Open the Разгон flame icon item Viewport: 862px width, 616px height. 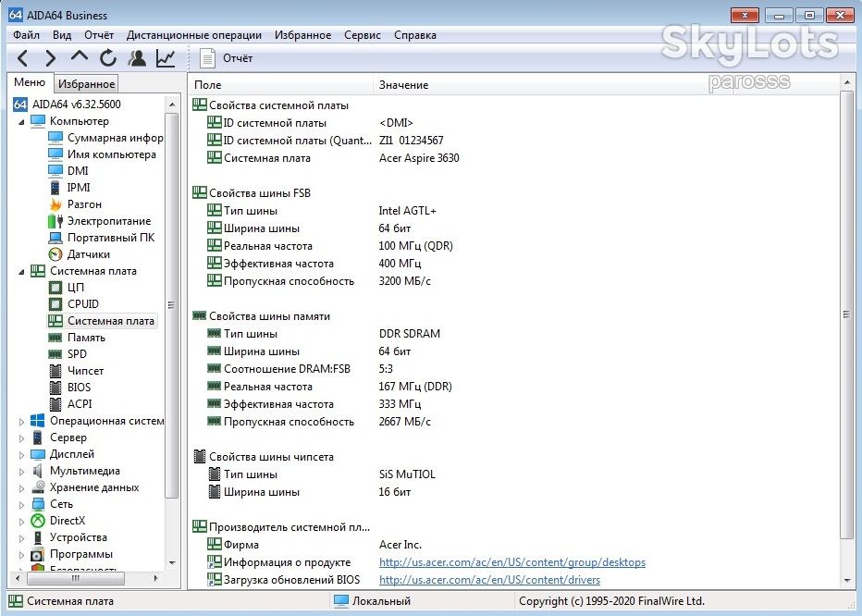(55, 204)
